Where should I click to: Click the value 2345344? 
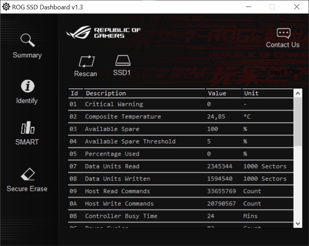(220, 166)
